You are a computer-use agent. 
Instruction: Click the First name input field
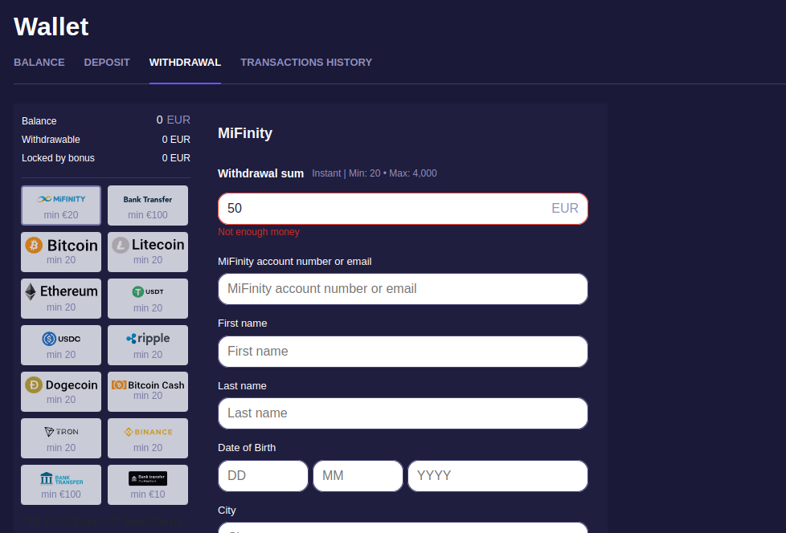tap(403, 352)
